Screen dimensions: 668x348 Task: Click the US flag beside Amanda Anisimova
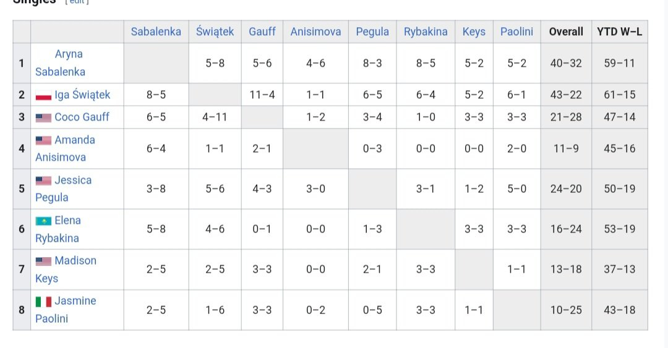pyautogui.click(x=43, y=140)
